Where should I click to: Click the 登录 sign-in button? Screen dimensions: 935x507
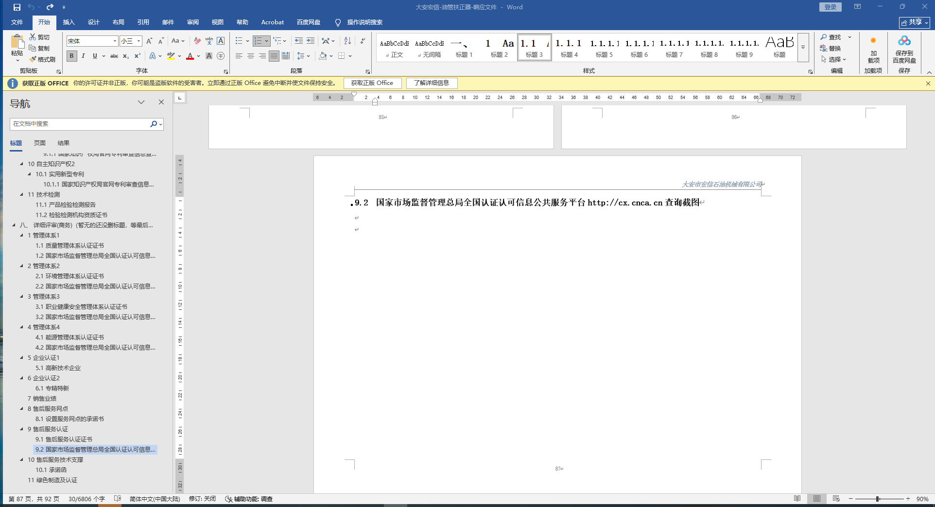830,7
